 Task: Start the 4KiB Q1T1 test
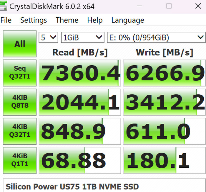click(x=20, y=160)
